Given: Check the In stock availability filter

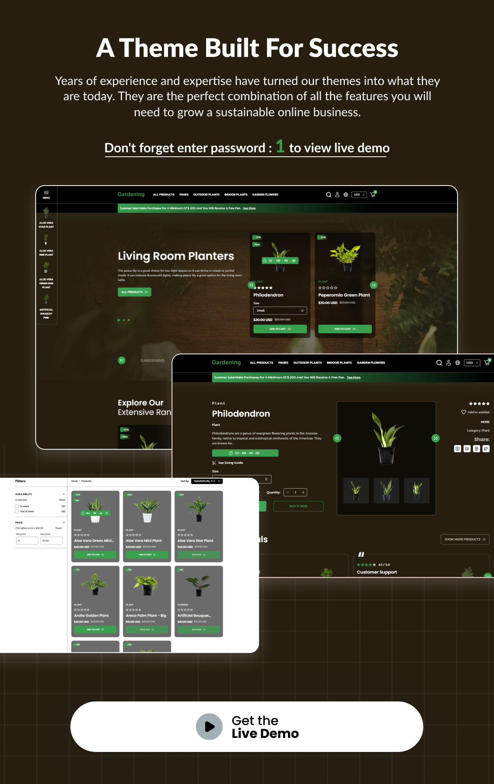Looking at the screenshot, I should coord(17,506).
